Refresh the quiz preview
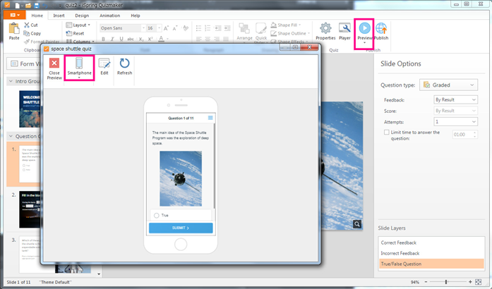The height and width of the screenshot is (289, 492). pos(124,66)
